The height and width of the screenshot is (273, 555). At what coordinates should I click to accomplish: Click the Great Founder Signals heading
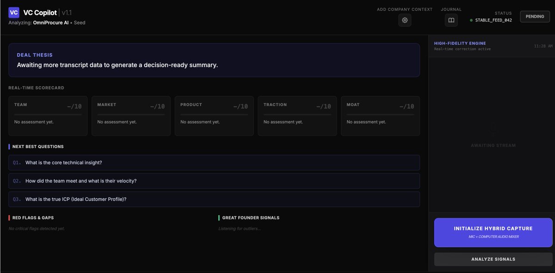coord(251,217)
